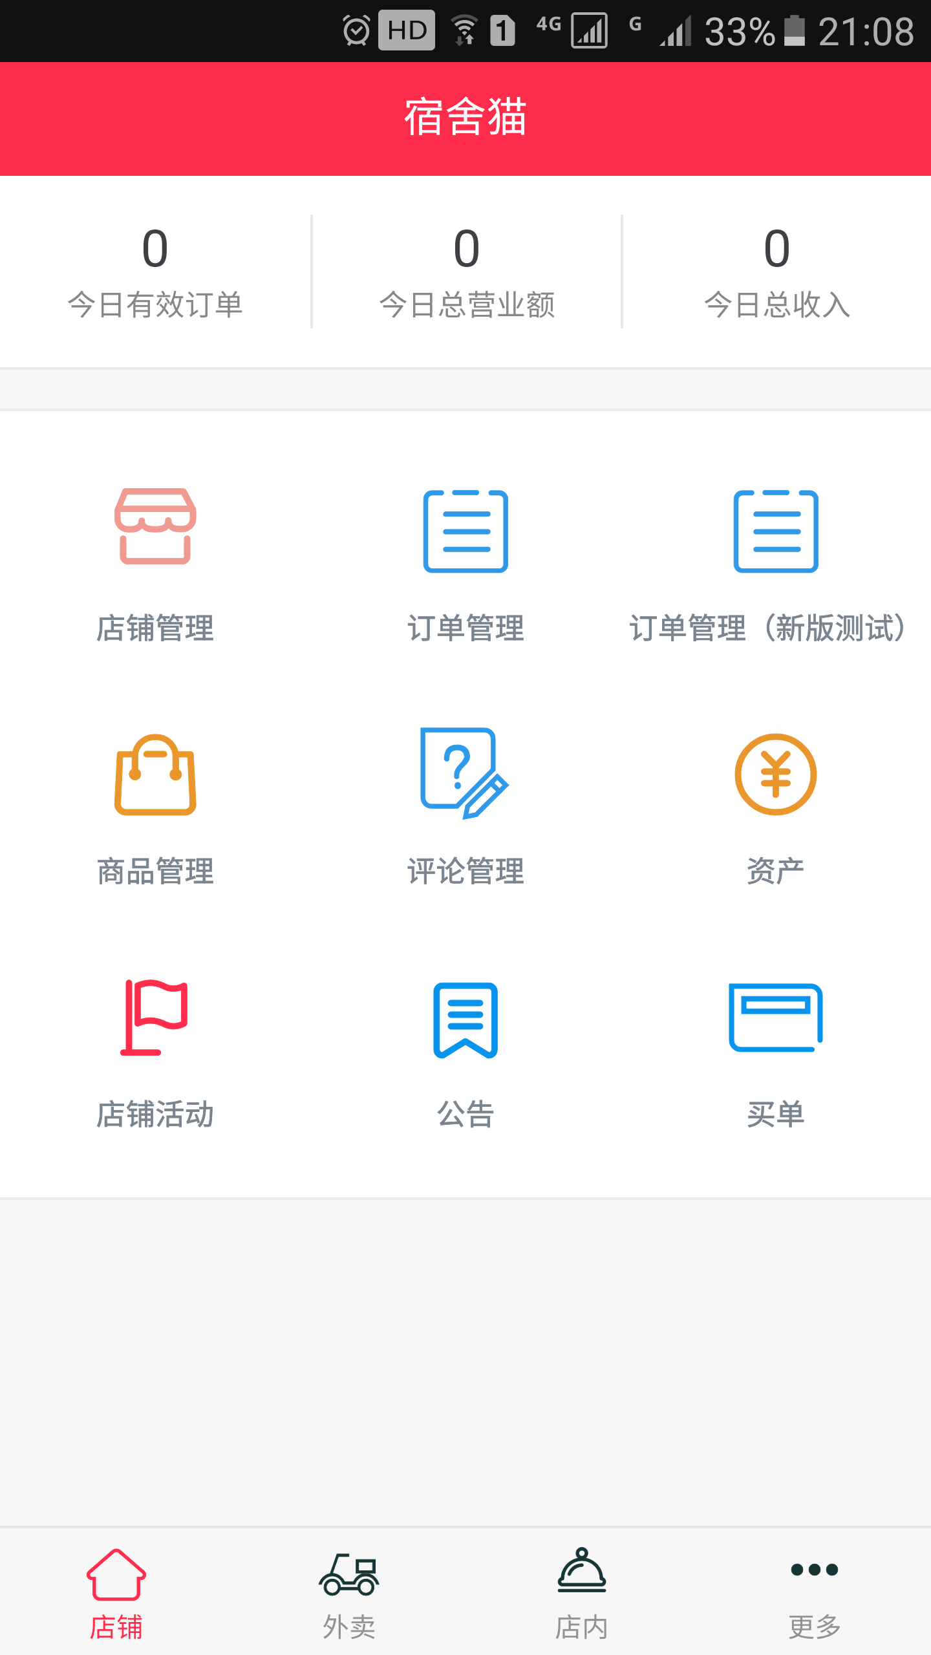Tap the 33% battery percentage
This screenshot has height=1655, width=931.
click(x=740, y=31)
